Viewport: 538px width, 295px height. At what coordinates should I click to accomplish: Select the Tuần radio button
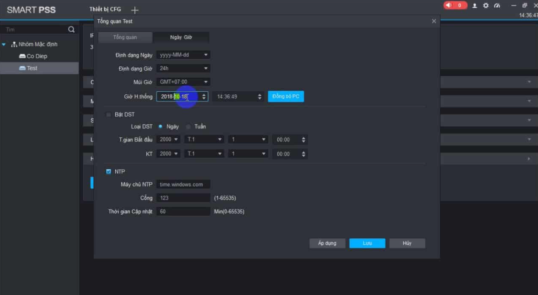189,126
